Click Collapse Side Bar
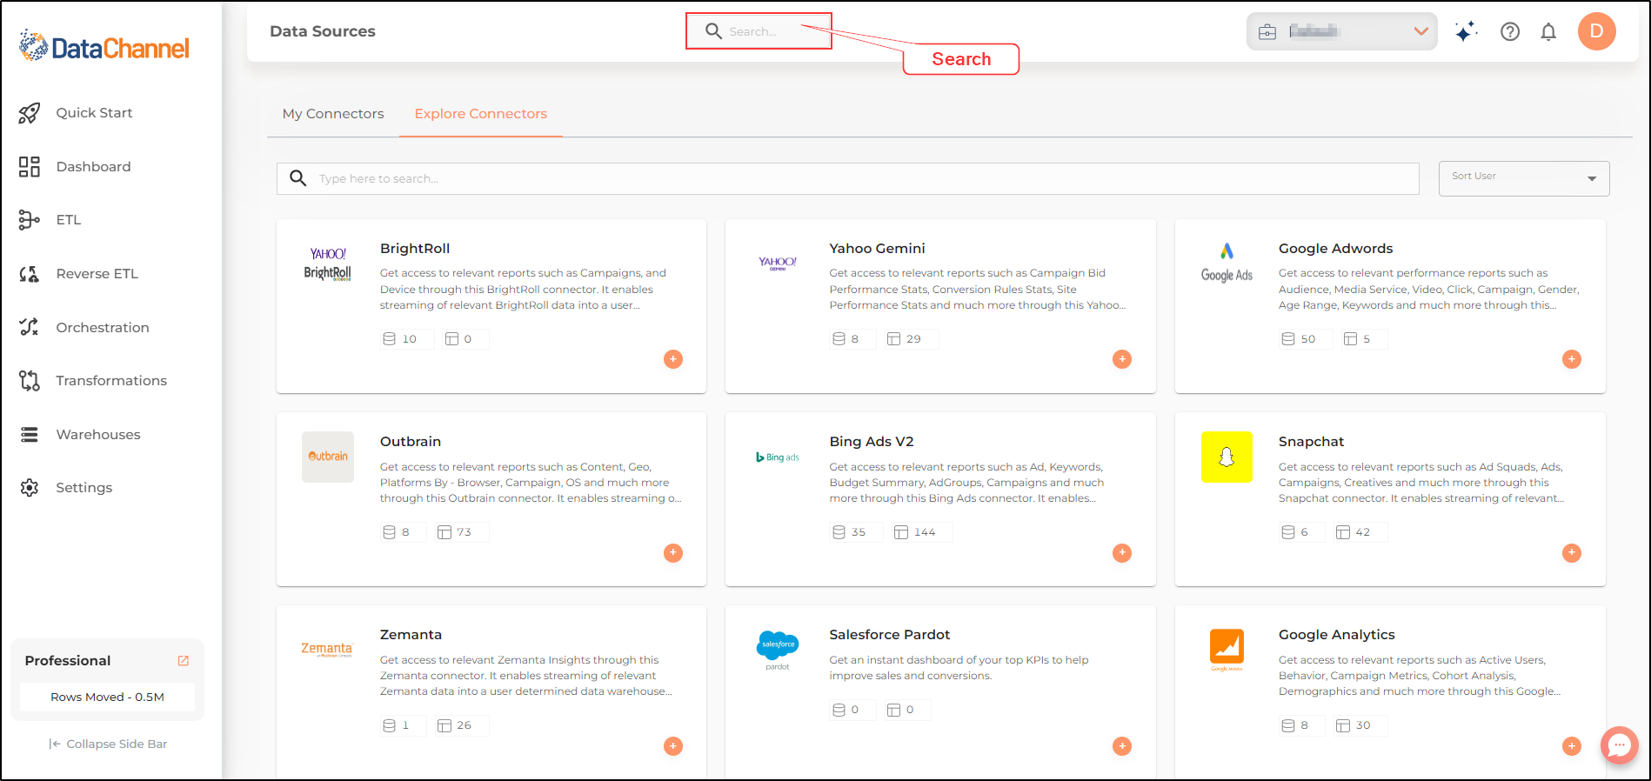Screen dimensions: 1651x781 (108, 744)
